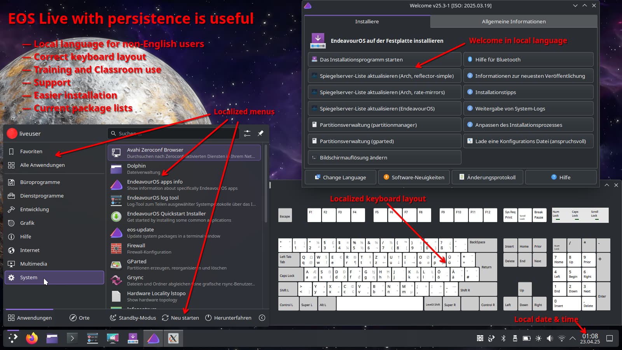Viewport: 622px width, 350px height.
Task: Open Firefox from the taskbar
Action: [32, 338]
